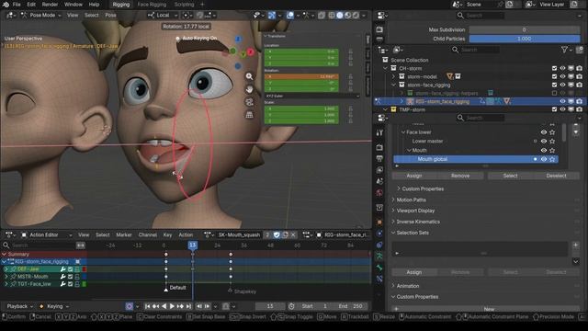This screenshot has height=331, width=588.
Task: Switch to the Face Rigging workspace tab
Action: 152,5
